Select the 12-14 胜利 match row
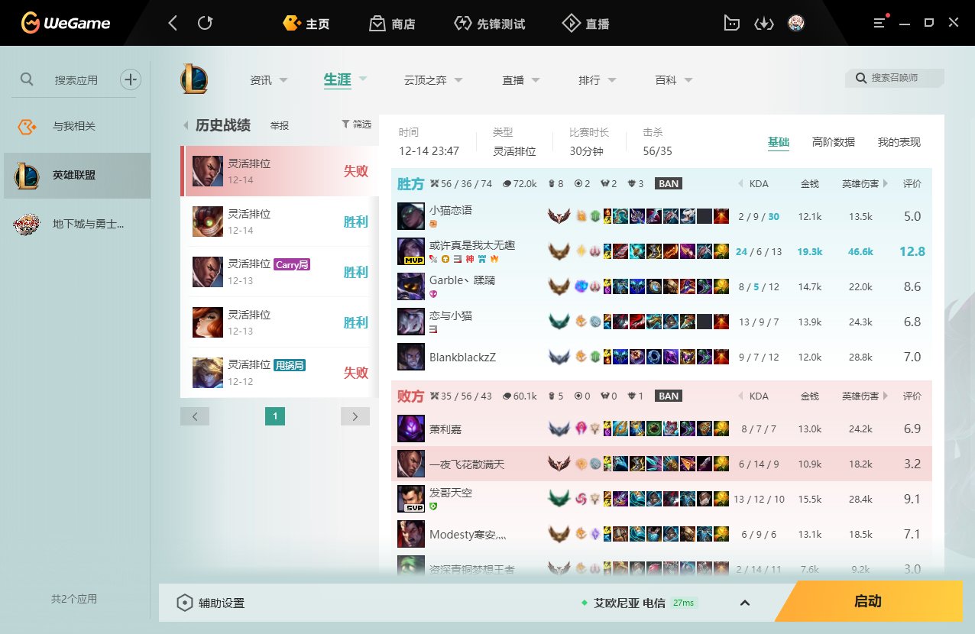 click(x=280, y=222)
